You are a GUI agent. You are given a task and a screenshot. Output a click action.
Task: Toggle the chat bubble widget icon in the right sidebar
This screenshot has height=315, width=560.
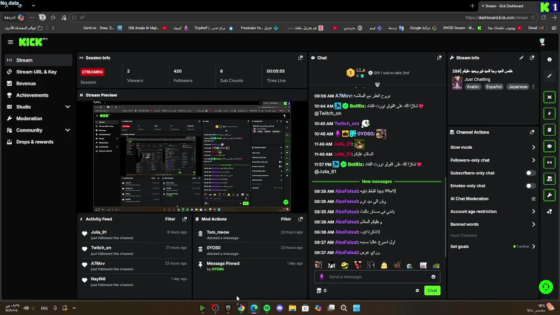(549, 146)
